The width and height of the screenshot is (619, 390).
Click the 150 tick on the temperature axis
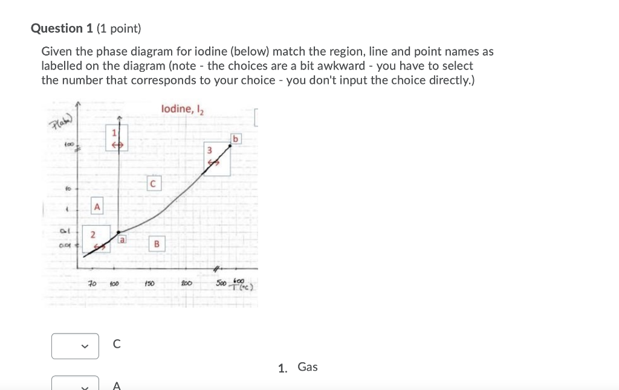[x=149, y=283]
